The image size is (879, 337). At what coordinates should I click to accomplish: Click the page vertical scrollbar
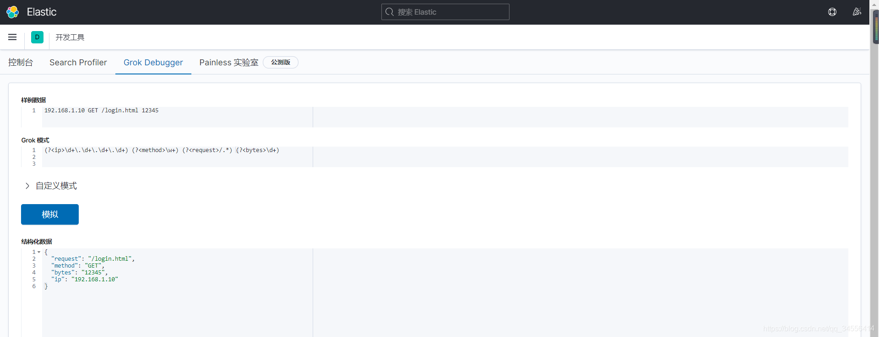click(874, 168)
